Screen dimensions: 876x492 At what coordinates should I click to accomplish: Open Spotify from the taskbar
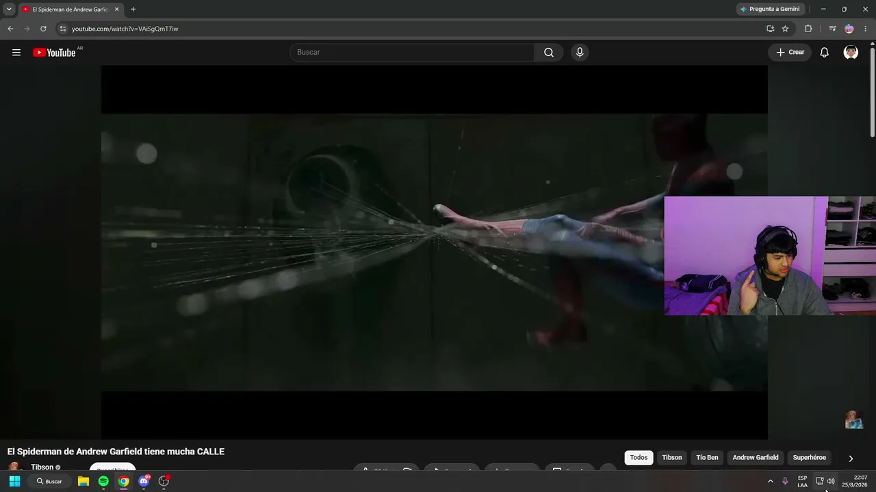pos(103,481)
